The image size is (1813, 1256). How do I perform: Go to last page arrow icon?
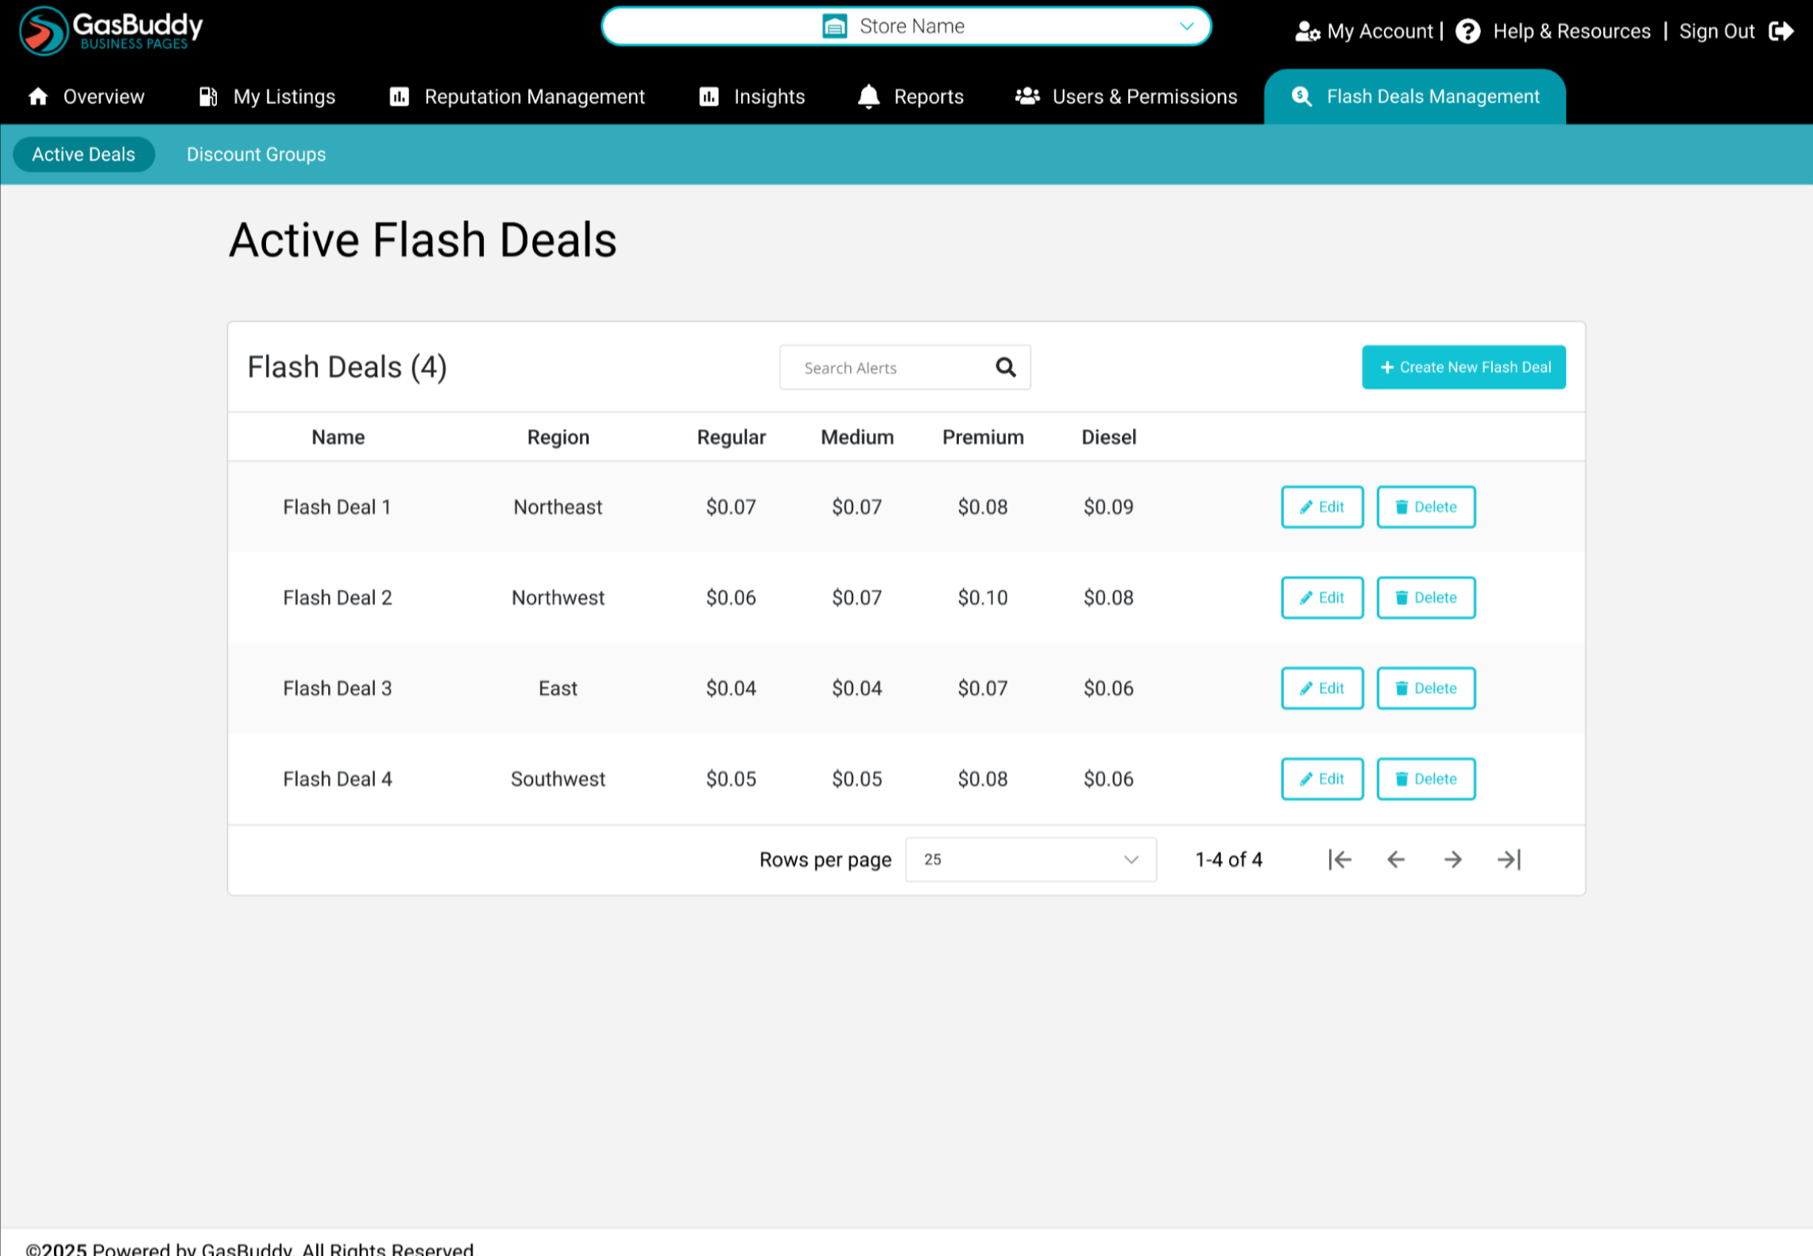coord(1509,860)
